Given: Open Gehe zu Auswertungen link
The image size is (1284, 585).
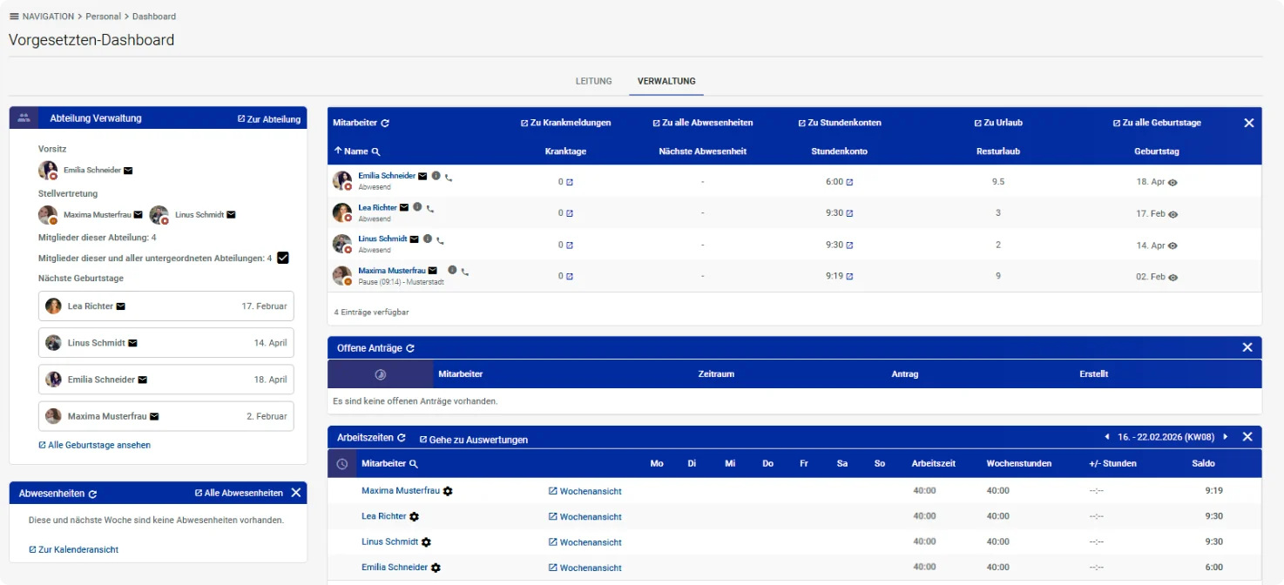Looking at the screenshot, I should (x=474, y=440).
